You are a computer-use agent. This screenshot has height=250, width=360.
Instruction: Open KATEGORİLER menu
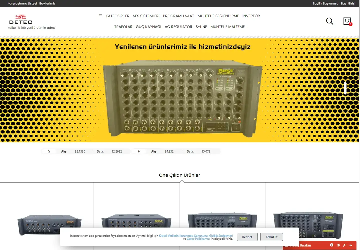point(117,16)
